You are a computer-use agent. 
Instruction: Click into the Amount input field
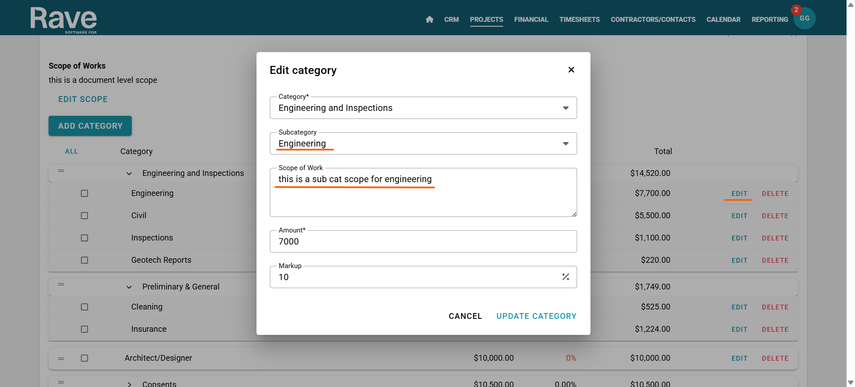coord(423,242)
